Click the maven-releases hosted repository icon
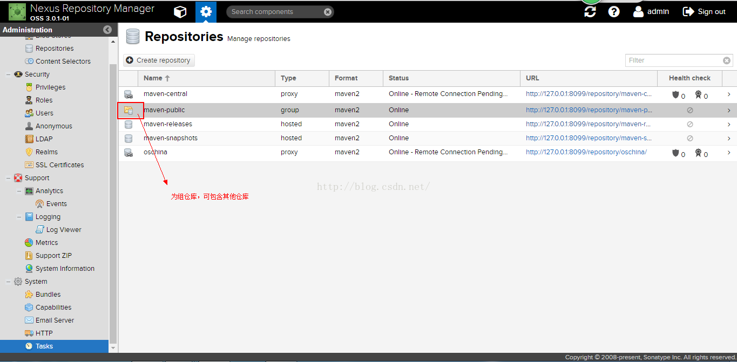The height and width of the screenshot is (362, 737). (129, 124)
